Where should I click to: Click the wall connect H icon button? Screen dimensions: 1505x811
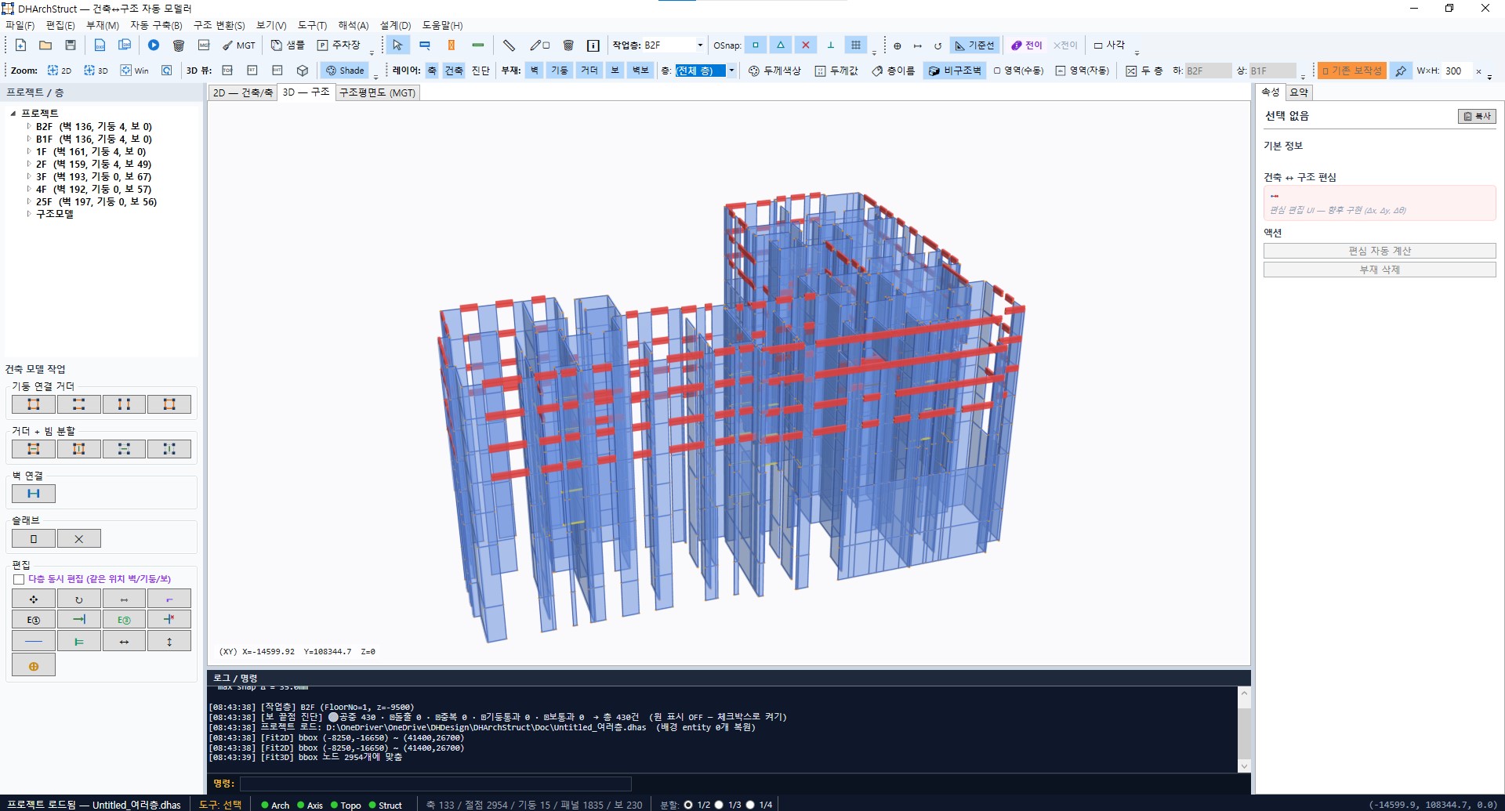click(x=34, y=494)
